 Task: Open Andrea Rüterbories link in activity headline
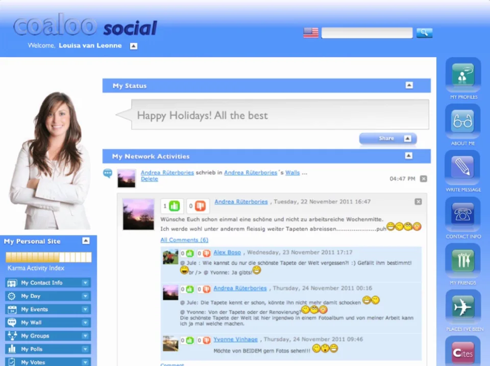167,172
